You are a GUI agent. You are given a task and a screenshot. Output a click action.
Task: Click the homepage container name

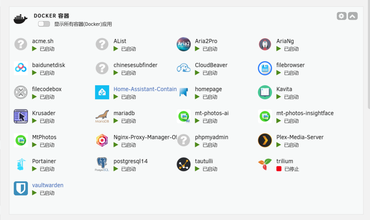pyautogui.click(x=208, y=89)
